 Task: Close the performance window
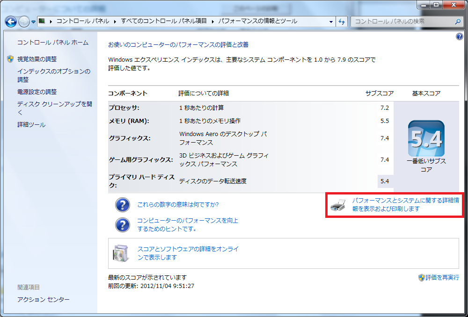point(453,5)
